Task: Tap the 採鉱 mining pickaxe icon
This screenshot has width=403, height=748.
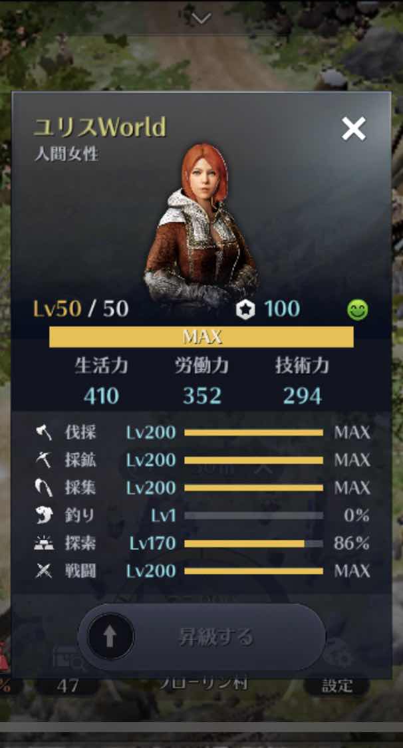Action: point(44,460)
